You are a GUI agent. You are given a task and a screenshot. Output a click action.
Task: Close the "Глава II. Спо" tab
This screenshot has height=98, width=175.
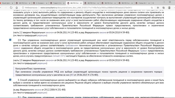click(64, 3)
